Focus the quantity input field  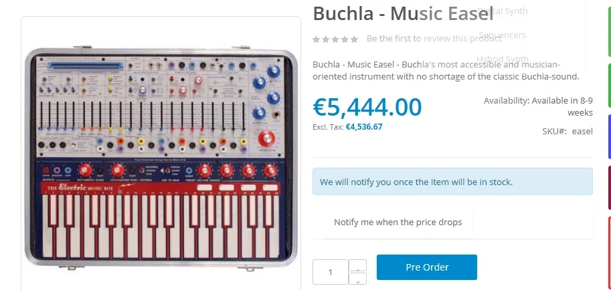pyautogui.click(x=330, y=272)
